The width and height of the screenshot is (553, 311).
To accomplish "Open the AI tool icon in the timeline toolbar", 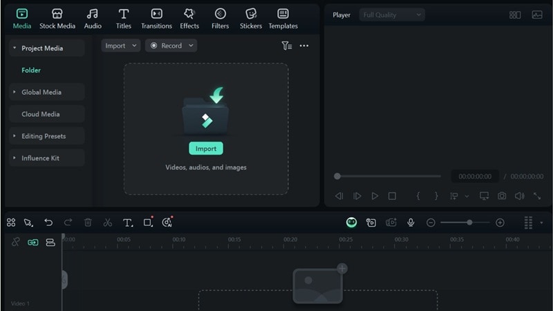I will (167, 222).
